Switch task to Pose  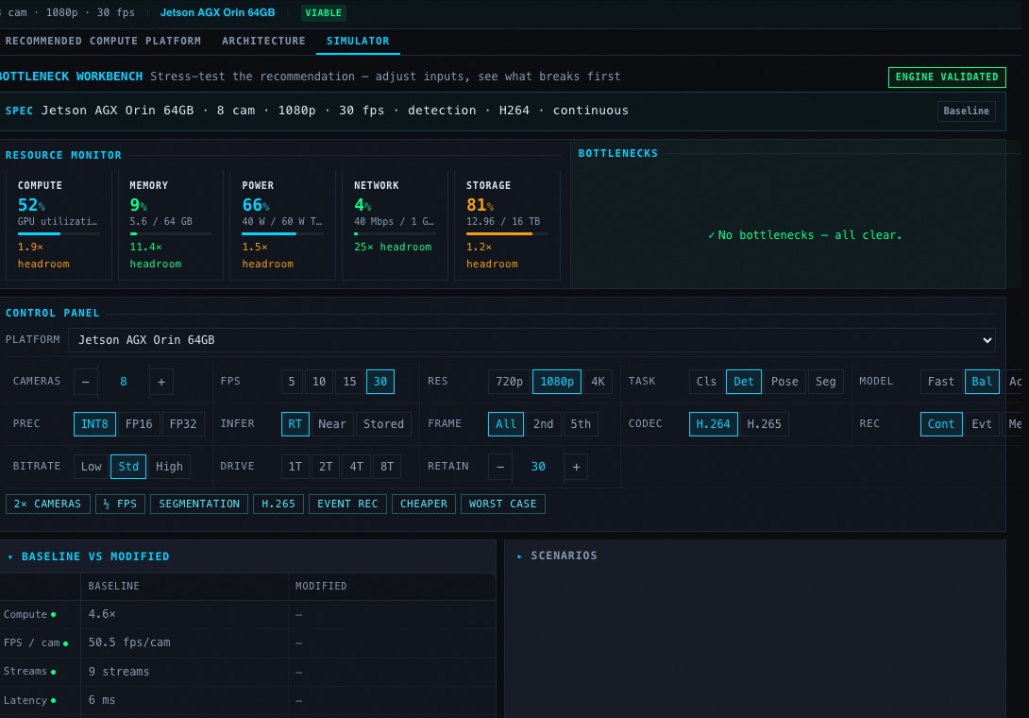point(784,381)
